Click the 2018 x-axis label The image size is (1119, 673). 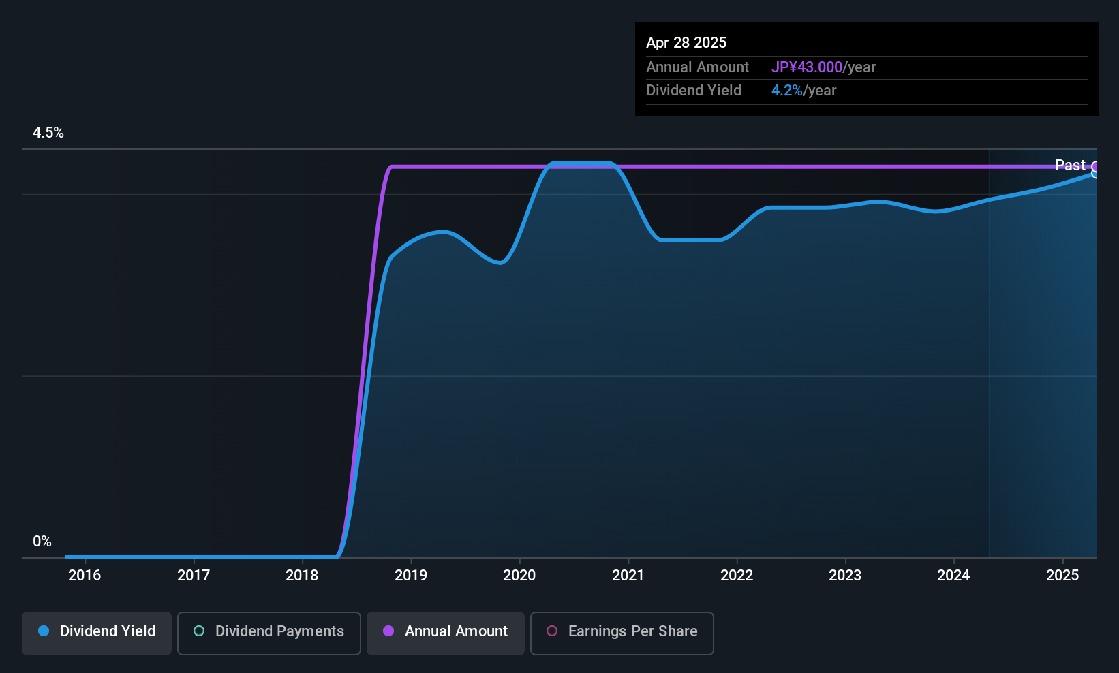point(302,575)
